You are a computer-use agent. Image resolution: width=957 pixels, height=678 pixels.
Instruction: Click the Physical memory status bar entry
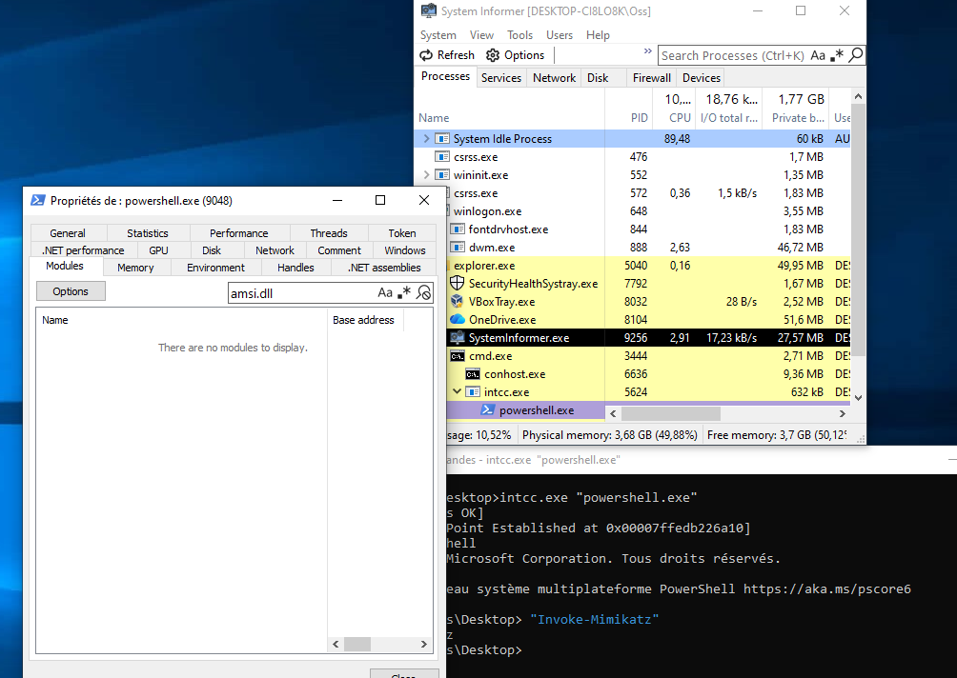point(609,435)
